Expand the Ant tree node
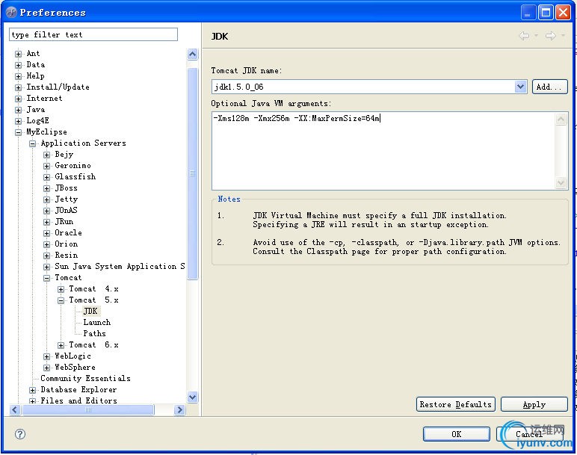Viewport: 577px width, 455px height. (18, 54)
